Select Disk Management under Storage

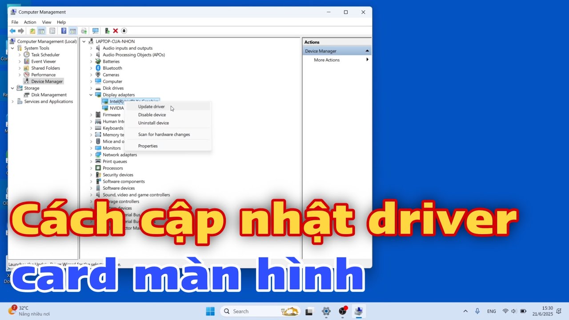click(x=49, y=95)
